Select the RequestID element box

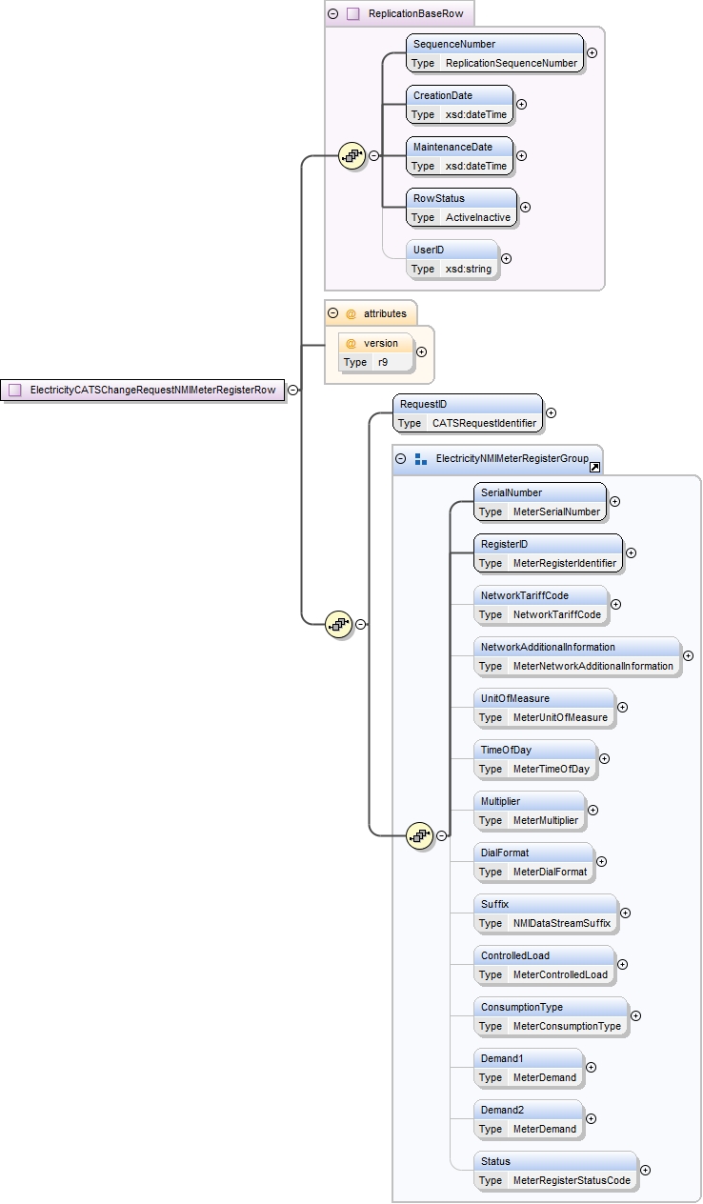pos(468,413)
